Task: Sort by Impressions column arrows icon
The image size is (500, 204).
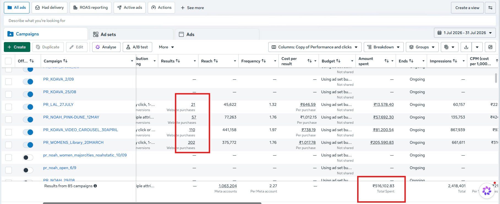Action: click(x=455, y=61)
